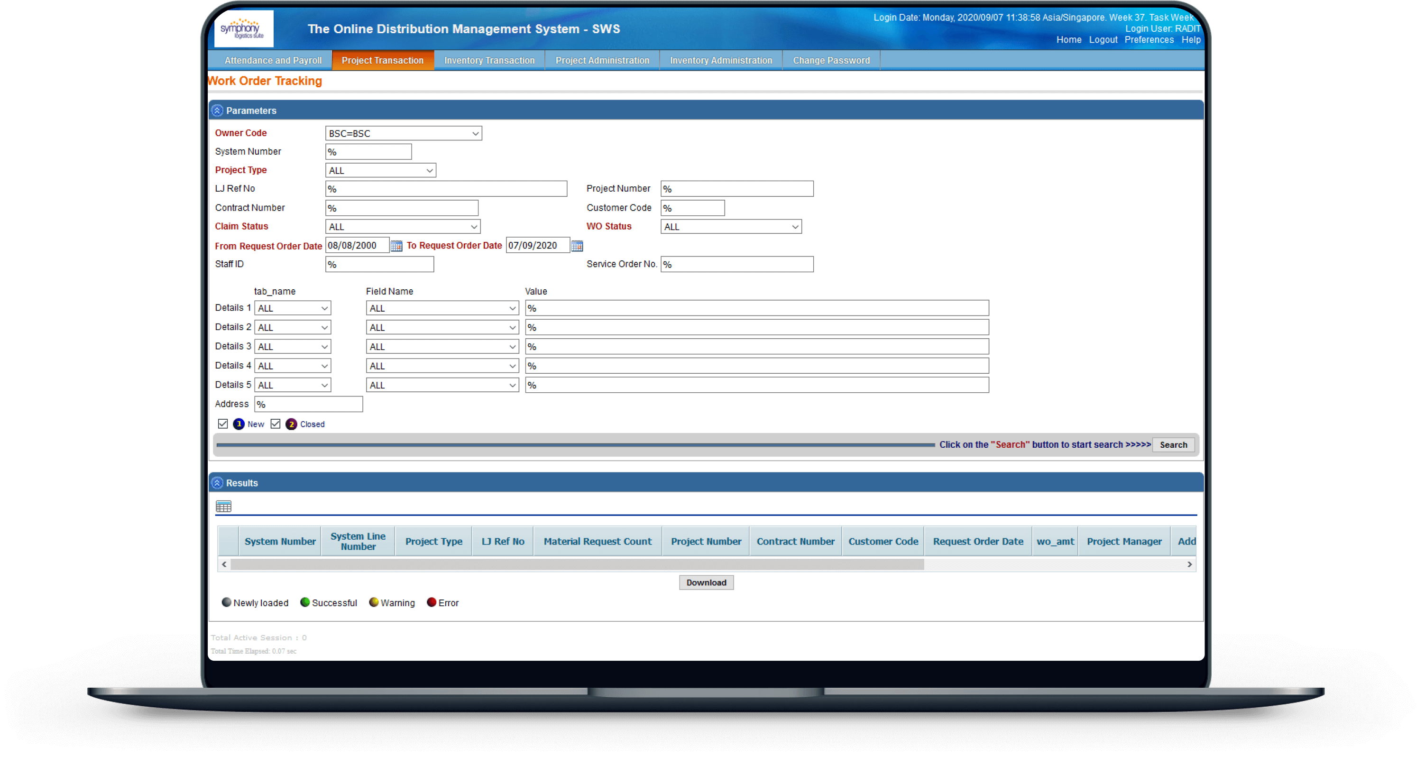This screenshot has height=757, width=1425.
Task: Click the System Number column header
Action: [280, 542]
